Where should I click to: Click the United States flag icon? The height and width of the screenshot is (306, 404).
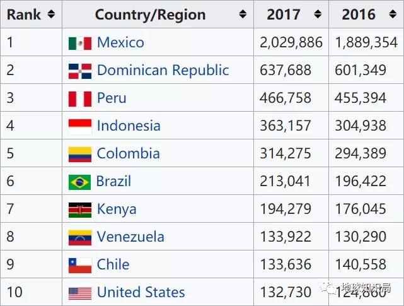[80, 293]
